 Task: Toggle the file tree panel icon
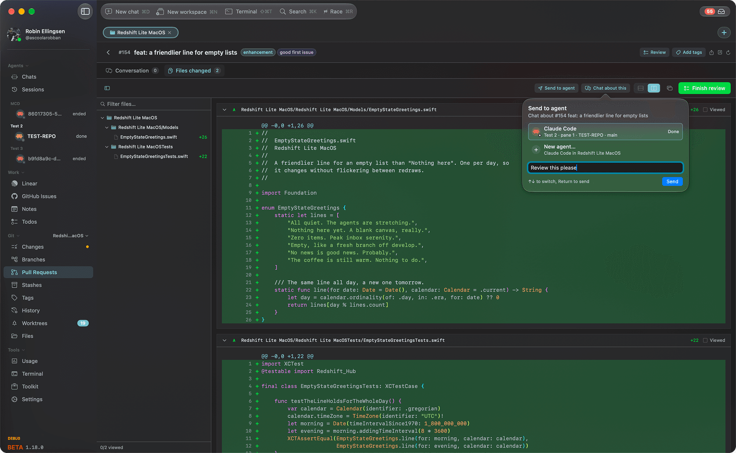[107, 88]
